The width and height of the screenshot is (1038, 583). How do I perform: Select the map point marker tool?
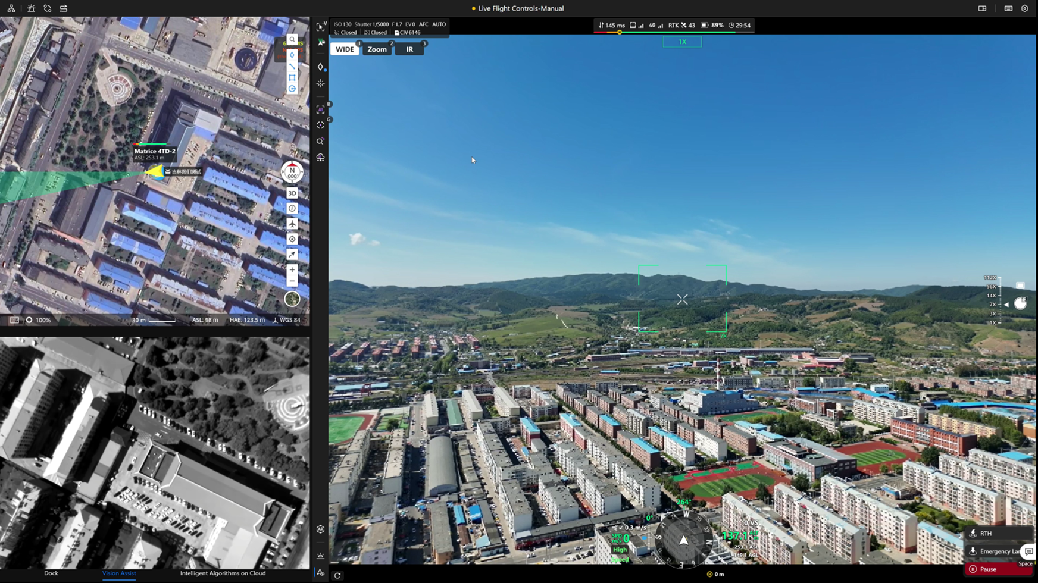(292, 55)
